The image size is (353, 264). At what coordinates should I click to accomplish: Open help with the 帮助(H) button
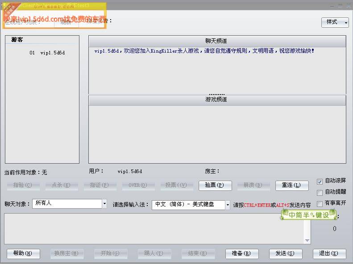(x=23, y=254)
